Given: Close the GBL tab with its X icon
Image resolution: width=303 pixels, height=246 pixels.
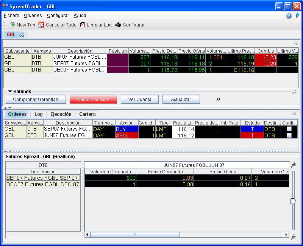Looking at the screenshot, I should tap(22, 34).
